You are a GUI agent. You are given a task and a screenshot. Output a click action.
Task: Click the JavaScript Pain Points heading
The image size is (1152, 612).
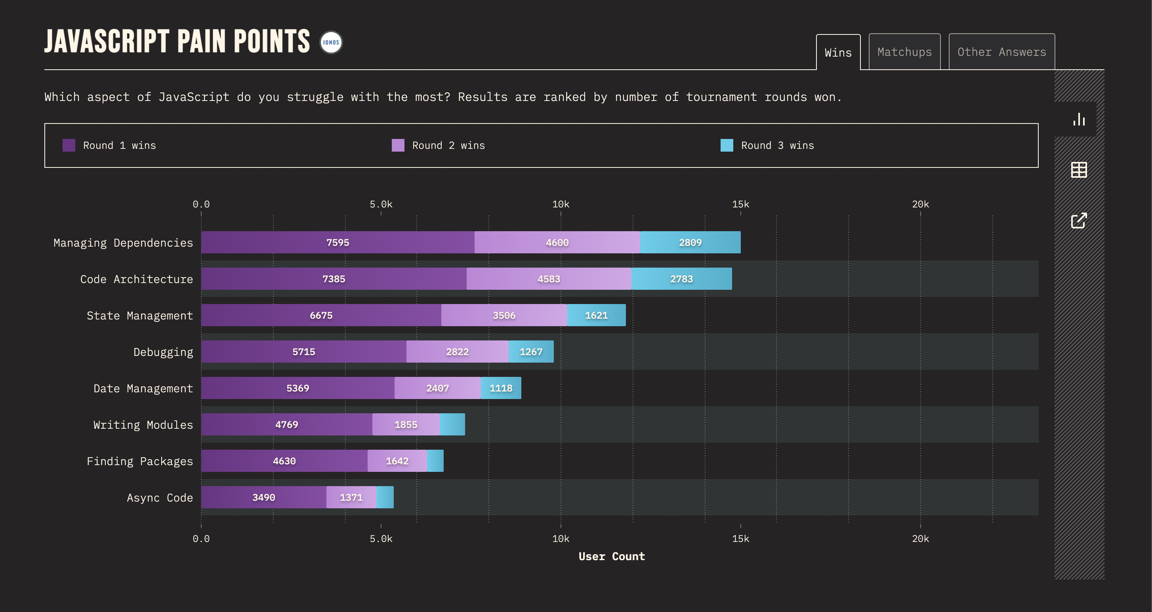[x=177, y=42]
